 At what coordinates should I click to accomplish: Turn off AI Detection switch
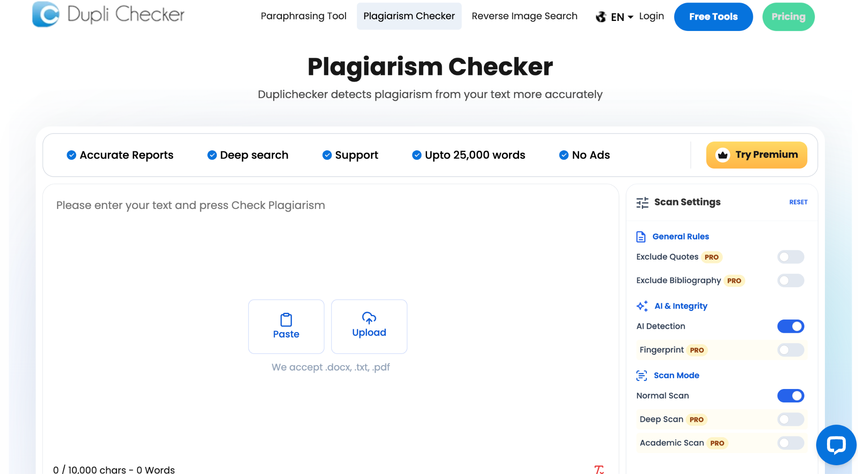[791, 326]
